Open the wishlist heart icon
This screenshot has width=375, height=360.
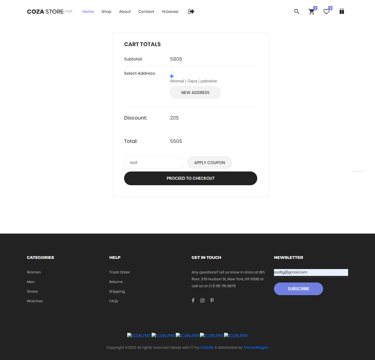pos(326,12)
